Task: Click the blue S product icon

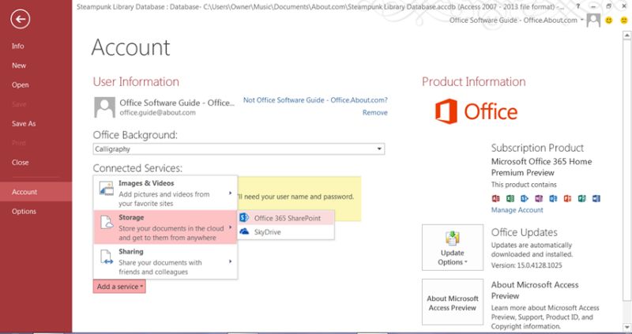Action: click(525, 198)
